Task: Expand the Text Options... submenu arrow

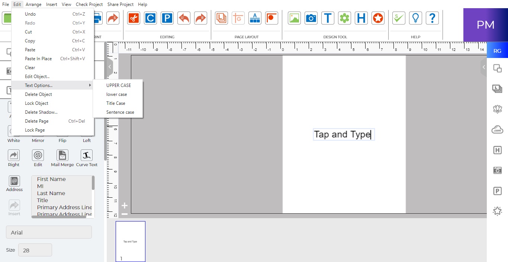Action: tap(90, 85)
